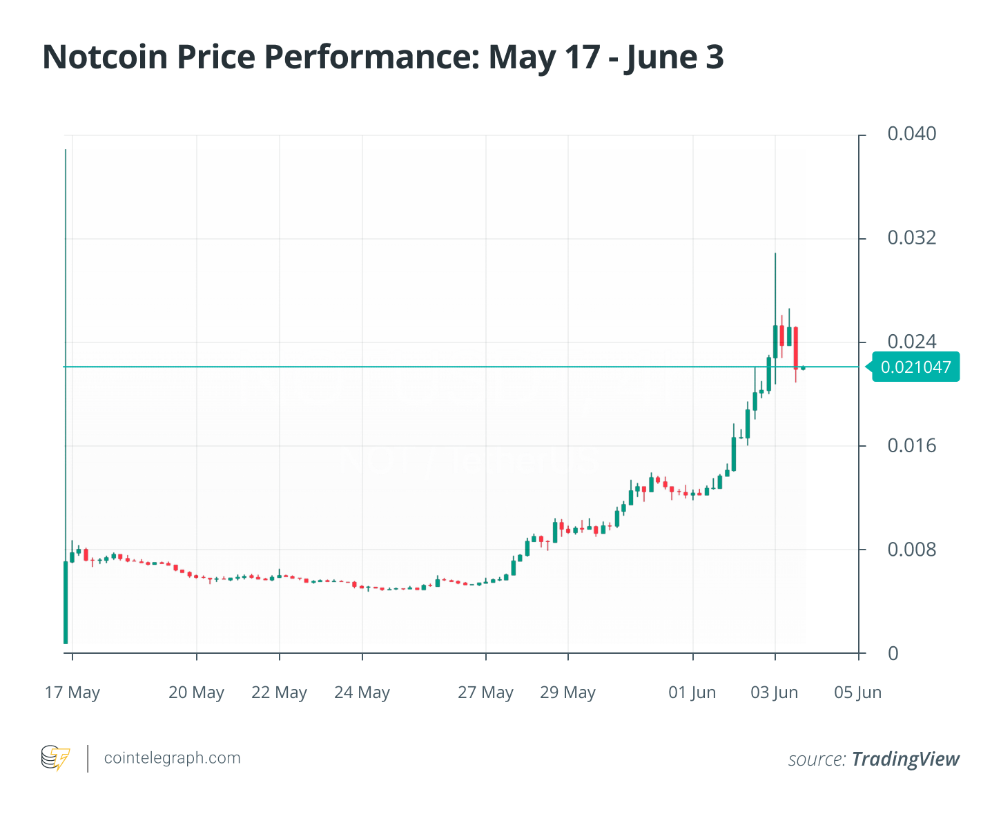Screen dimensions: 1001x814
Task: Click the 29 May date label
Action: point(567,692)
